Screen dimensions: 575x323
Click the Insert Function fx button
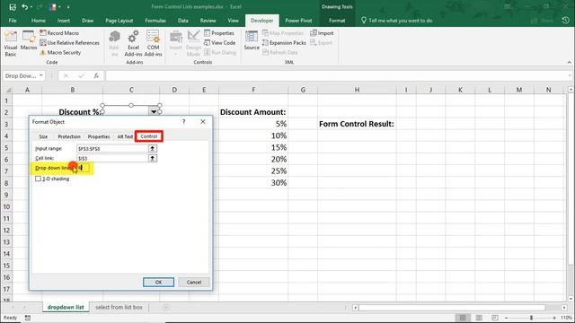96,75
